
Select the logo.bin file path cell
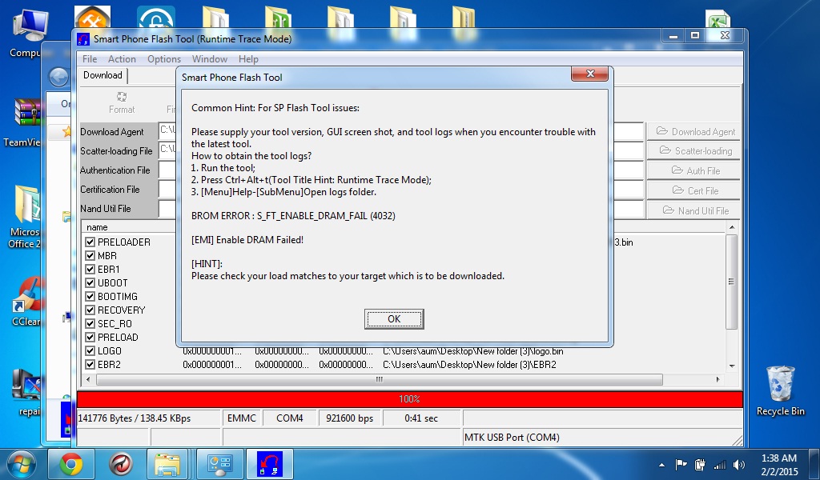[x=472, y=351]
